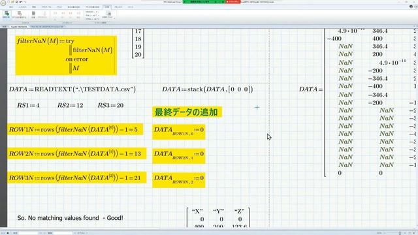Open the top worksheet-settings dropdown in ribbon
418x235 pixels.
[x=92, y=12]
